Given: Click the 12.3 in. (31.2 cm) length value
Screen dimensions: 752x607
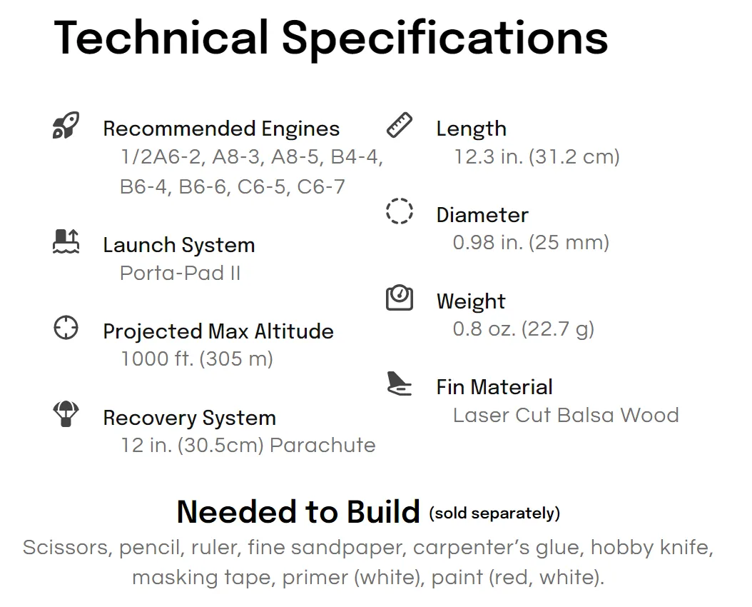Looking at the screenshot, I should click(x=537, y=157).
